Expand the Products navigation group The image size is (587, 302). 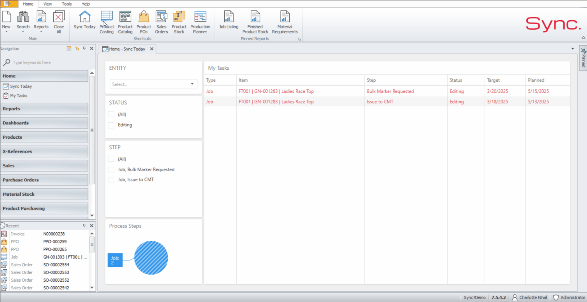click(44, 137)
